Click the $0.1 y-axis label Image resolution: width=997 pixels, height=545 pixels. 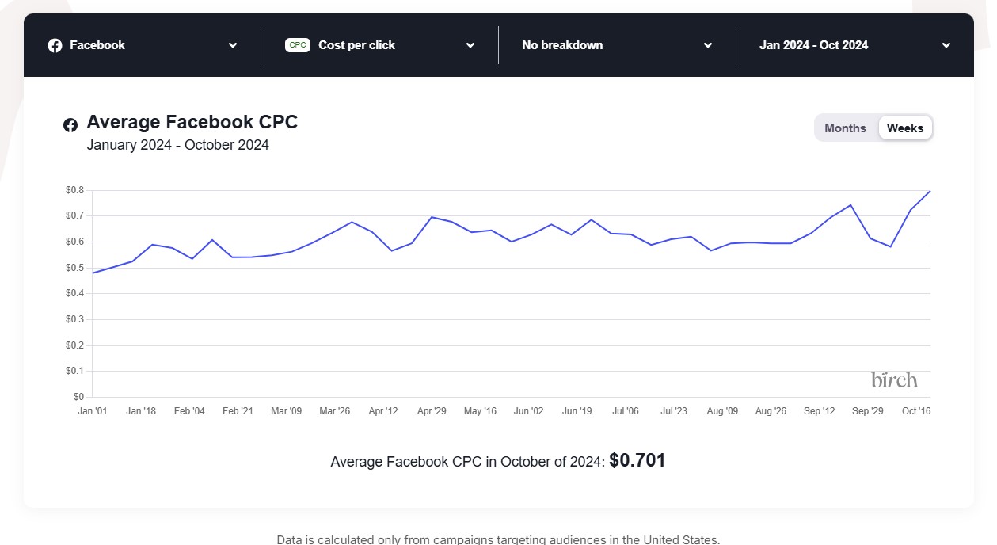[x=74, y=371]
